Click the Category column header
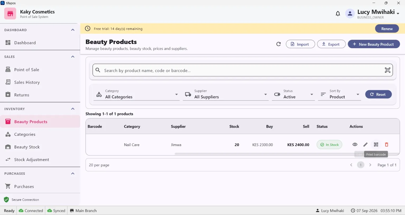 pyautogui.click(x=132, y=126)
